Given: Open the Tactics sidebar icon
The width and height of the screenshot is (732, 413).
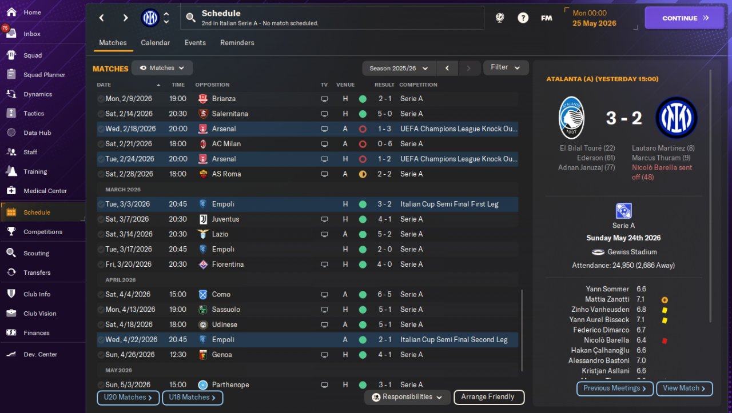Looking at the screenshot, I should click(x=11, y=113).
